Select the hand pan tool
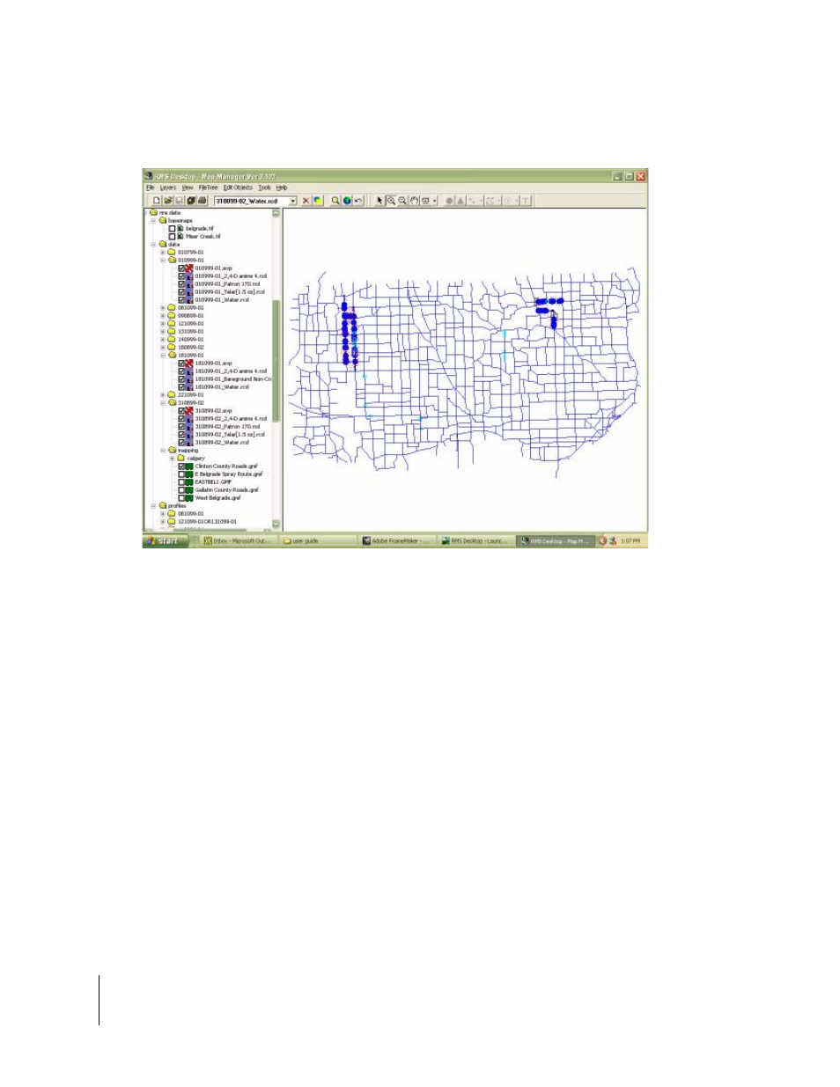The image size is (840, 1087). pos(414,201)
